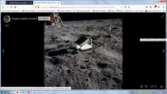This screenshot has height=94, width=167.
Task: Open downloads extension with red badge
Action: [x=155, y=7]
